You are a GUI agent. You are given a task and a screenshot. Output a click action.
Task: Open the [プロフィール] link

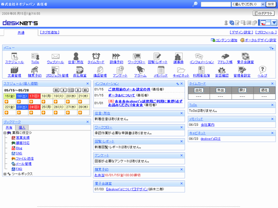(x=266, y=32)
